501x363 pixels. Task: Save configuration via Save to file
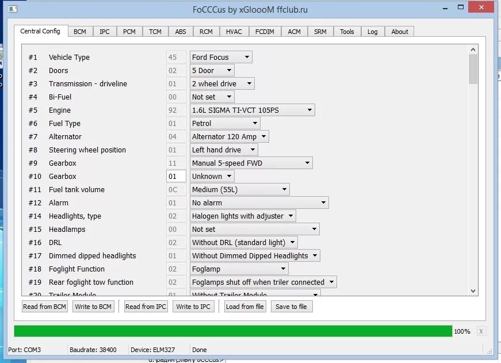(x=292, y=307)
